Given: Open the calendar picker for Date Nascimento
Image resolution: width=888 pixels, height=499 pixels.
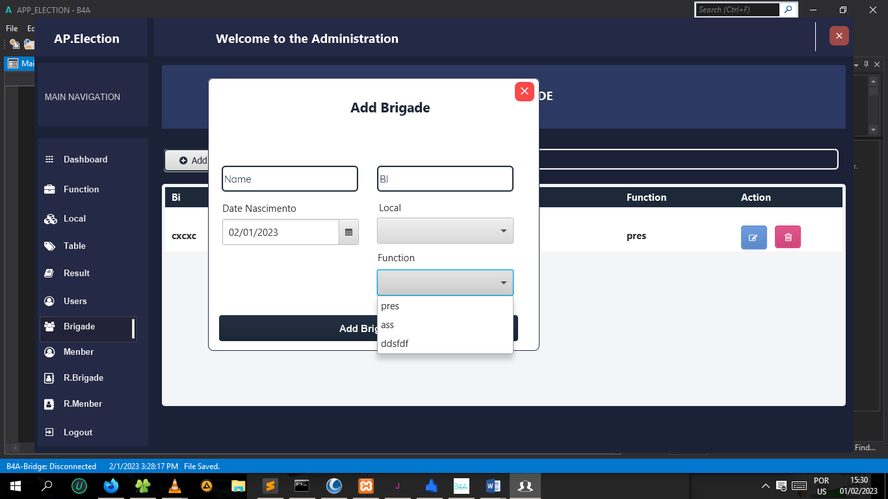Looking at the screenshot, I should tap(349, 232).
